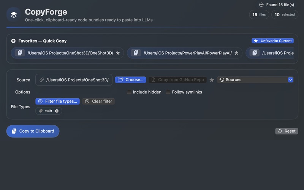The height and width of the screenshot is (190, 304).
Task: Click the star next to Sources dropdown
Action: point(212,80)
